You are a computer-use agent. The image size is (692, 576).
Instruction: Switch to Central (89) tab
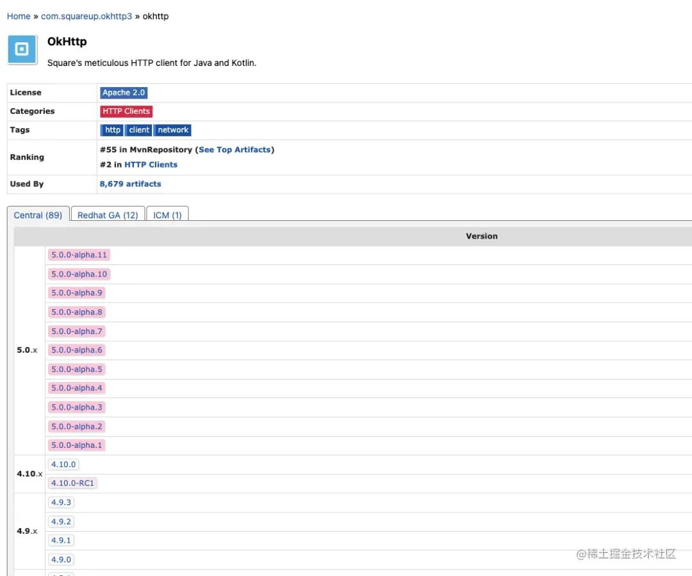click(38, 214)
